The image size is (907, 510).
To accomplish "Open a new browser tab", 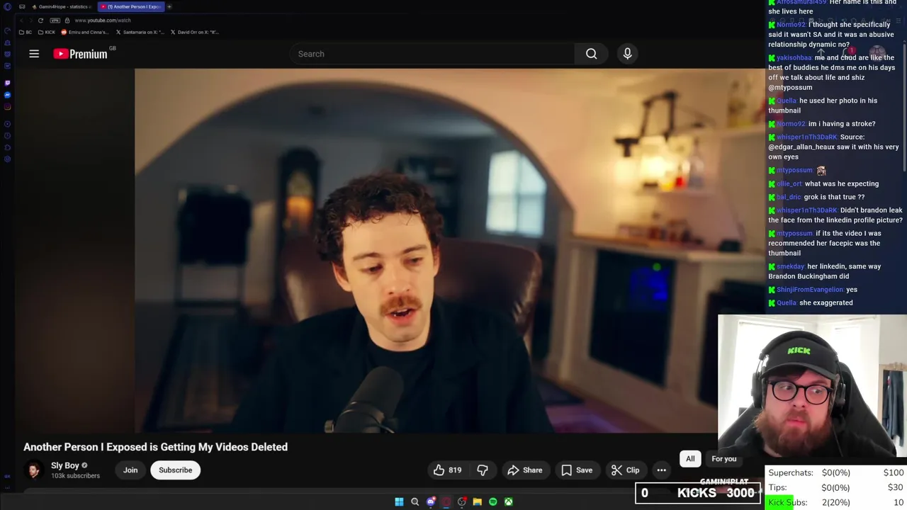I will [169, 6].
